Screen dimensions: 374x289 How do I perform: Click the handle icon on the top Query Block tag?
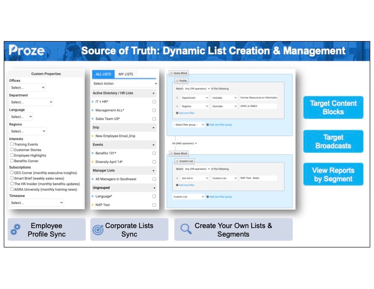click(x=171, y=73)
